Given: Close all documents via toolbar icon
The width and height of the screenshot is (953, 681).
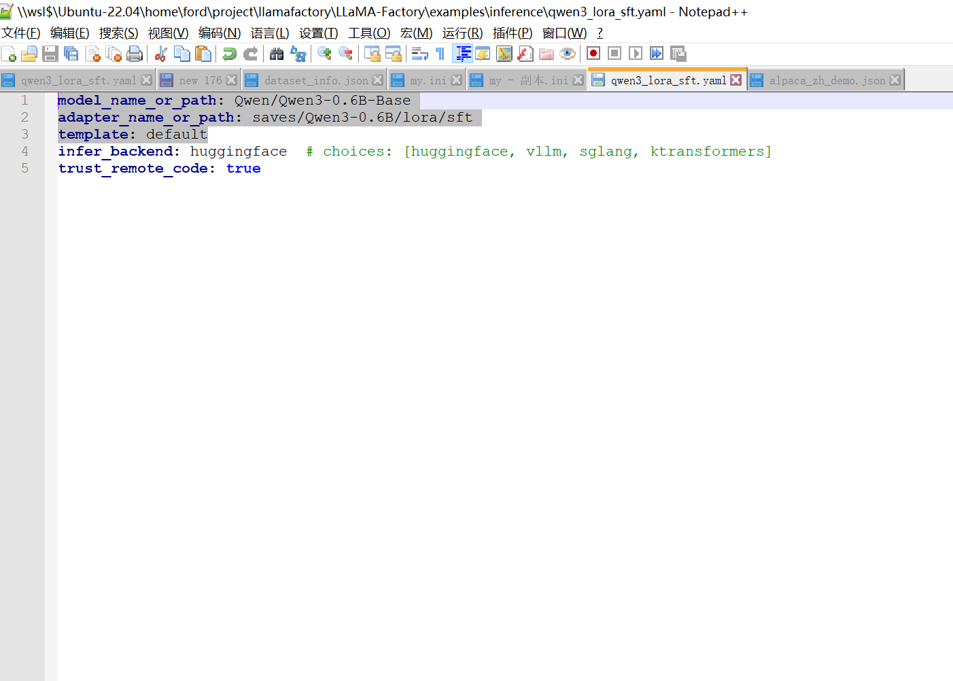Looking at the screenshot, I should coord(114,54).
